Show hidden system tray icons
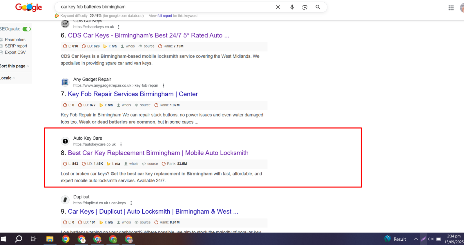This screenshot has height=245, width=464. [x=416, y=239]
